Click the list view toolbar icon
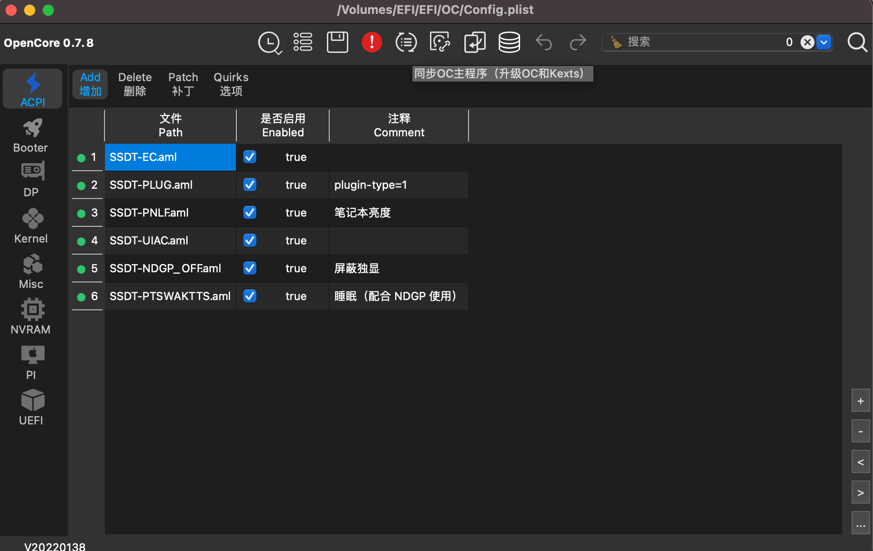Screen dimensions: 873x551 [x=303, y=42]
